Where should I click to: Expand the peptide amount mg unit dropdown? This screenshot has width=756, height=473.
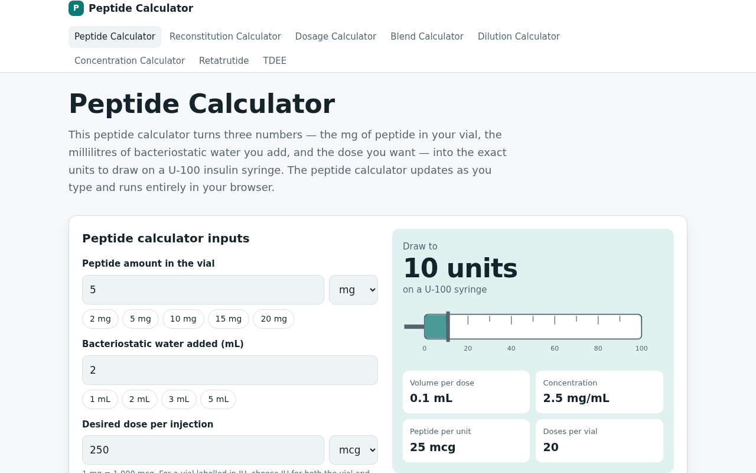(353, 290)
